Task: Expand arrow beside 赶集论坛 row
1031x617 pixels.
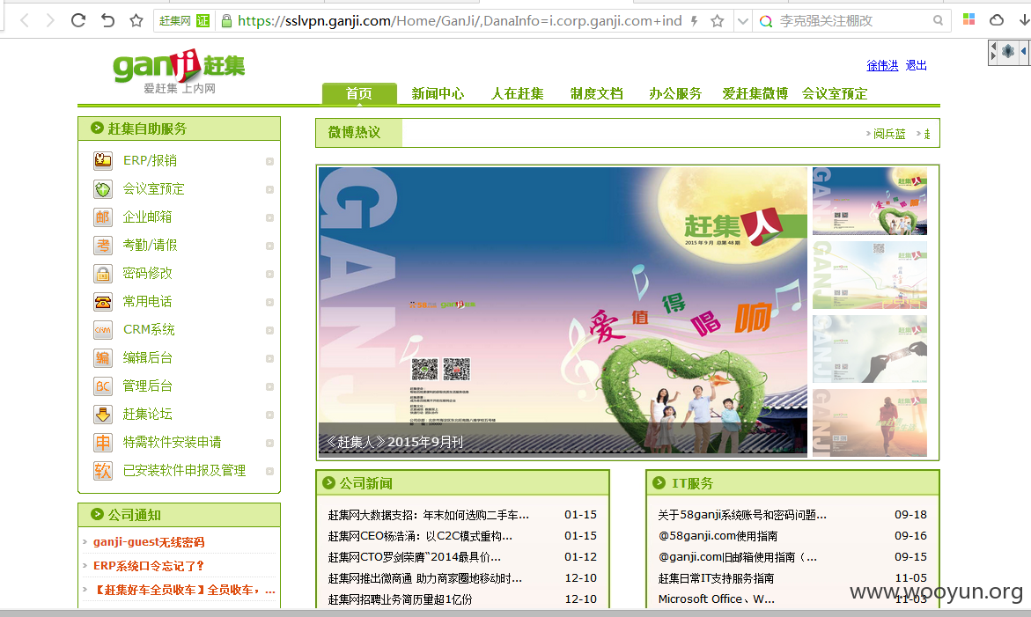Action: coord(269,415)
